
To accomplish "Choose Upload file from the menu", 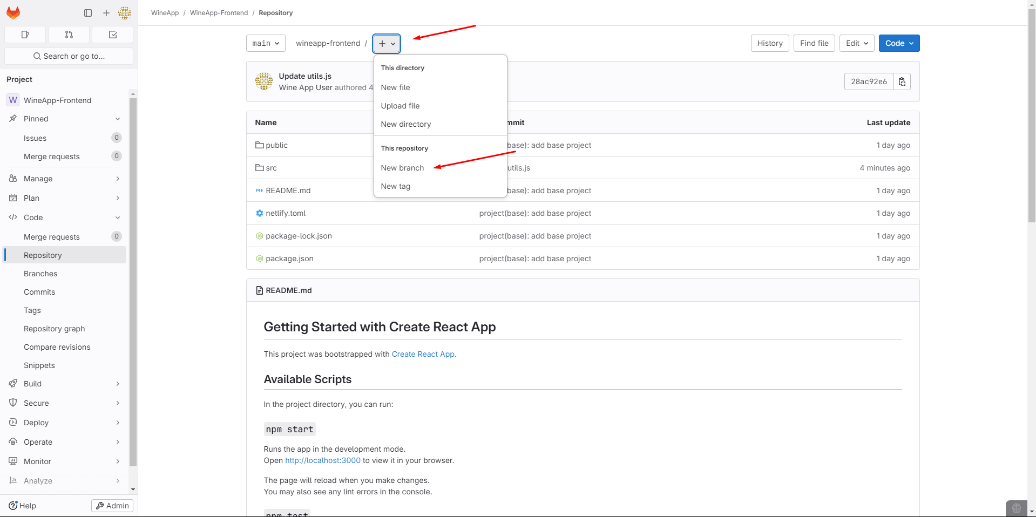I will tap(400, 106).
